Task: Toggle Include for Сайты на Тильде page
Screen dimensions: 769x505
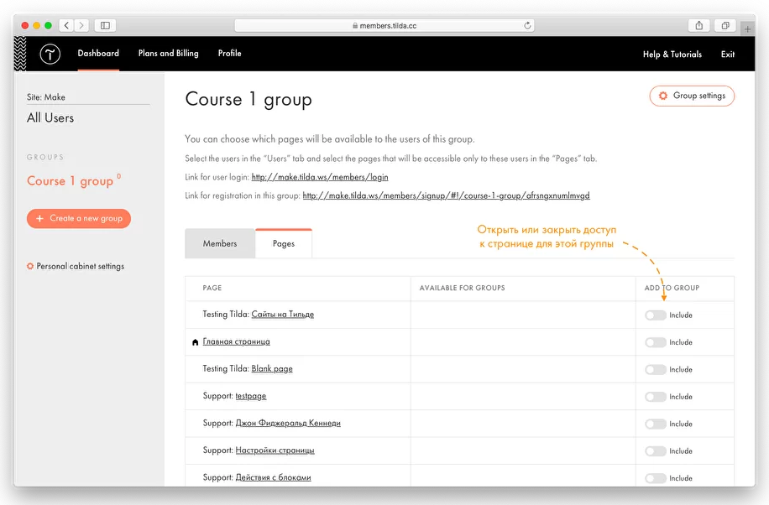Action: (x=656, y=315)
